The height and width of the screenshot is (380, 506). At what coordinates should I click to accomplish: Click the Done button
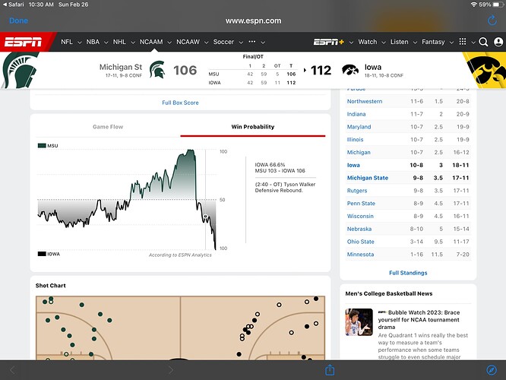click(x=18, y=21)
